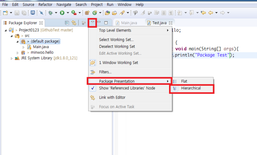Screen dimensions: 257x155
Task: Click the Debug bug icon in toolbar
Action: coord(51,13)
